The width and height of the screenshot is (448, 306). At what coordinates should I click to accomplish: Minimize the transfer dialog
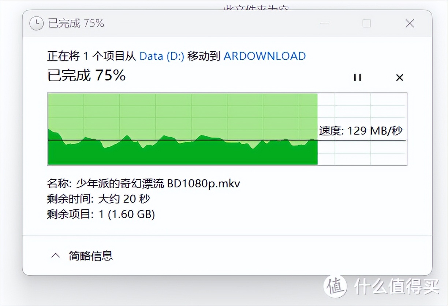(x=324, y=23)
